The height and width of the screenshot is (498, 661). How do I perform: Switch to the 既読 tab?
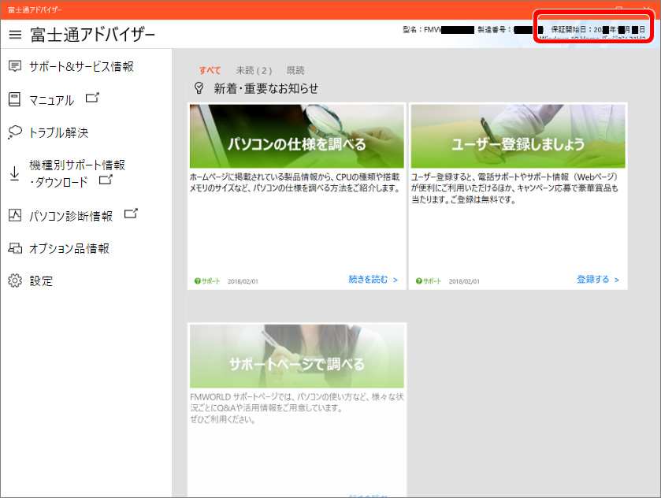coord(295,69)
